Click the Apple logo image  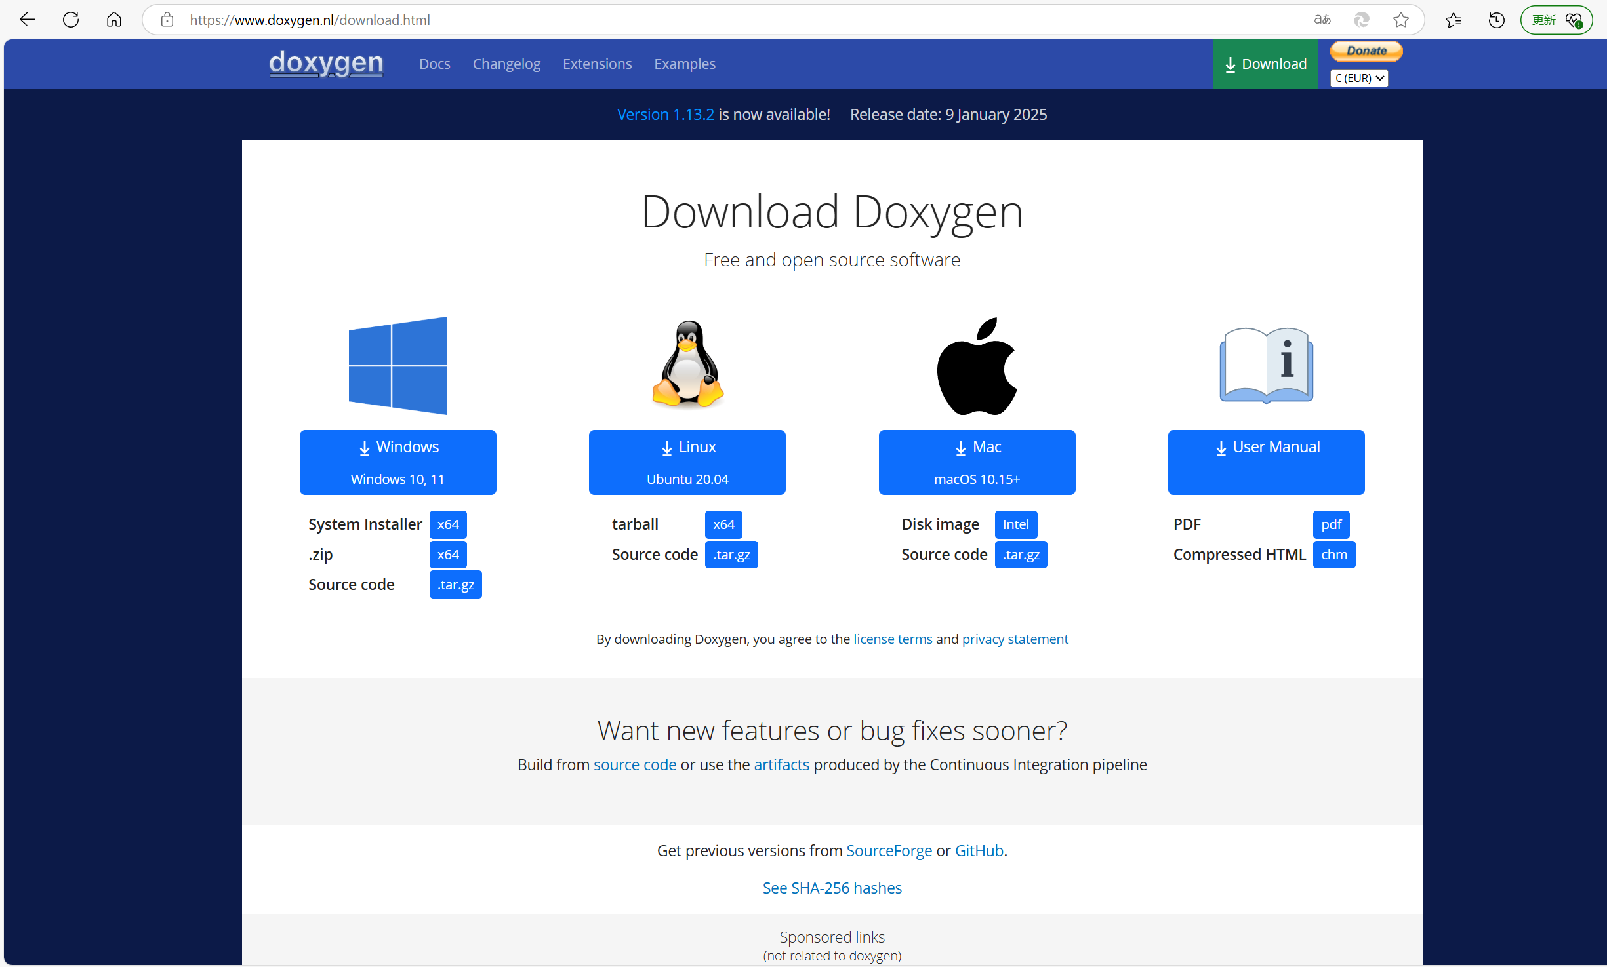coord(977,366)
